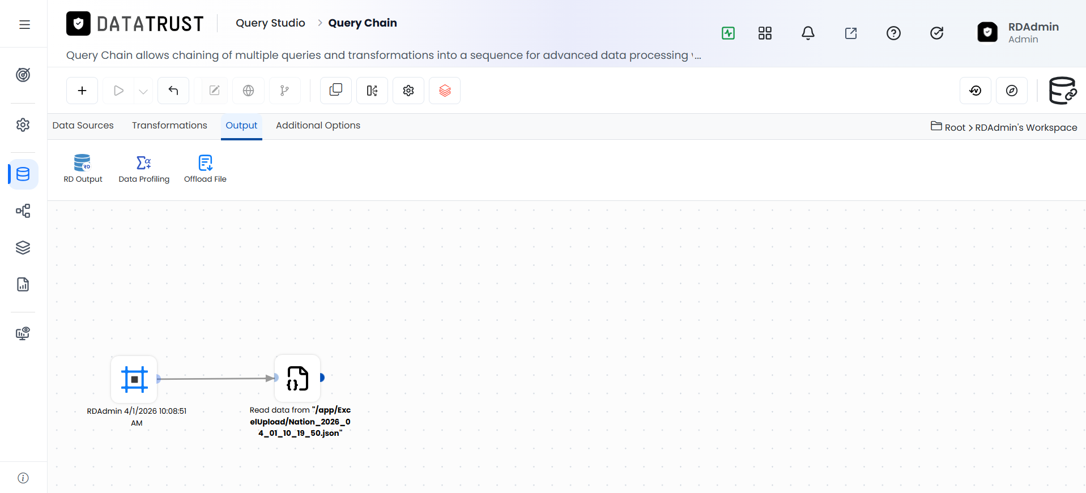1086x493 pixels.
Task: Select the JSON read data node
Action: (297, 378)
